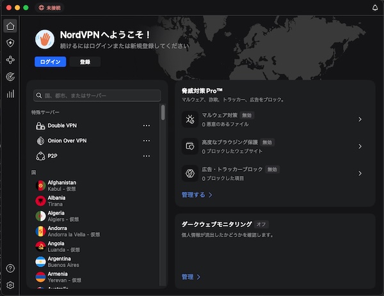Click the malware protection bug icon

pyautogui.click(x=190, y=120)
